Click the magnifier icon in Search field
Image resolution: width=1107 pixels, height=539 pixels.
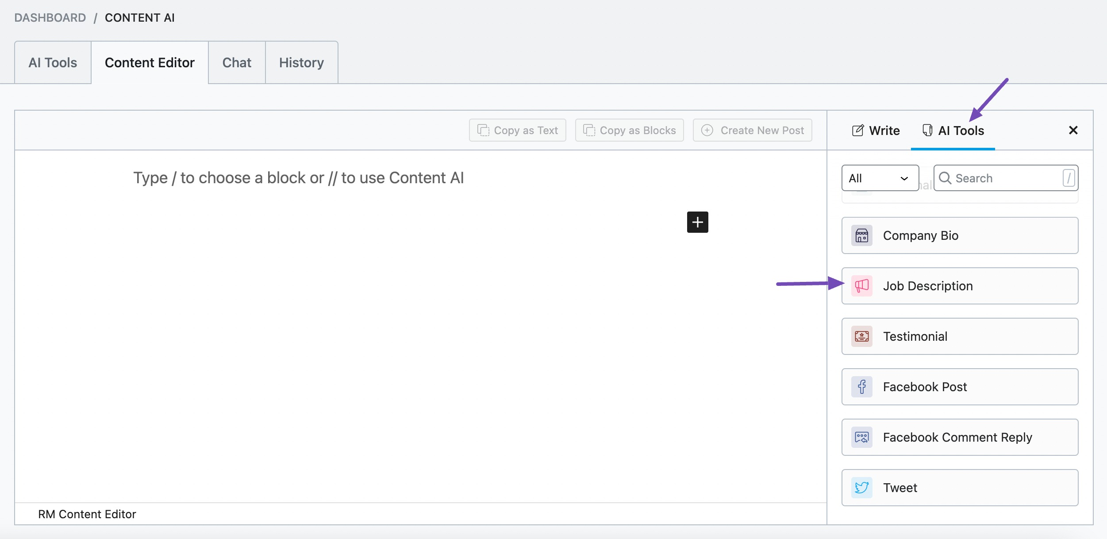pyautogui.click(x=945, y=178)
